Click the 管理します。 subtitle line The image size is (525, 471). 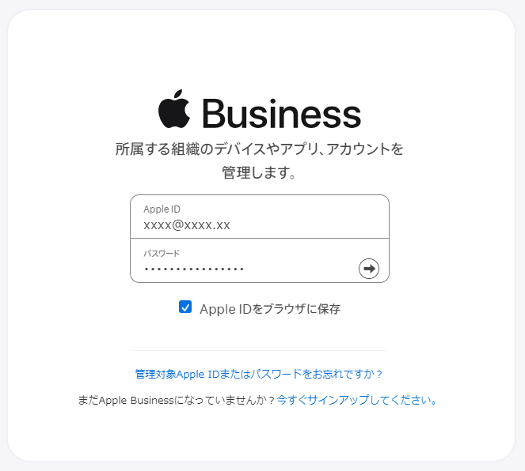click(x=260, y=173)
